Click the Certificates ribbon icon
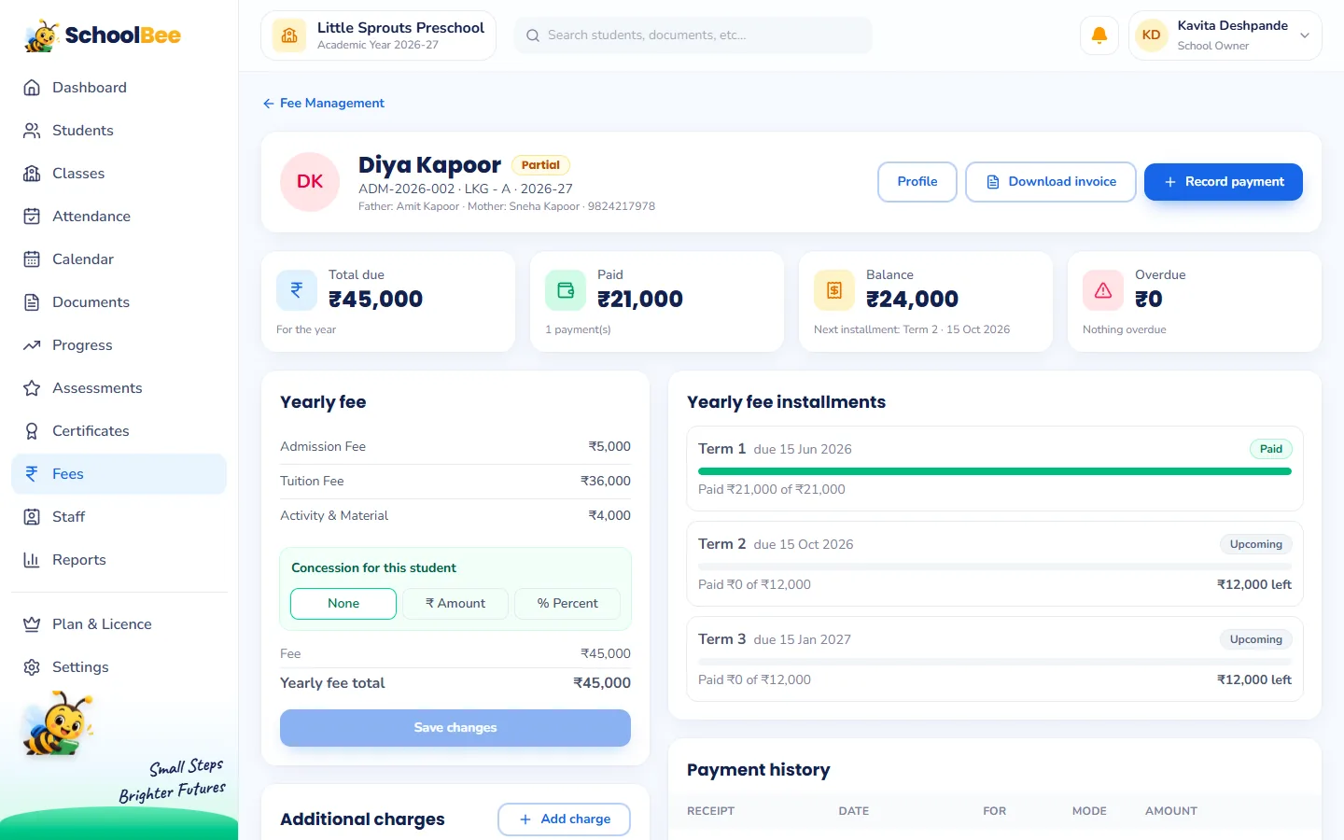 click(32, 431)
